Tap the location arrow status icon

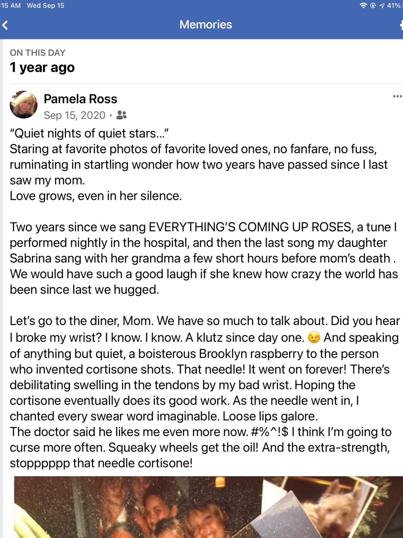(382, 6)
